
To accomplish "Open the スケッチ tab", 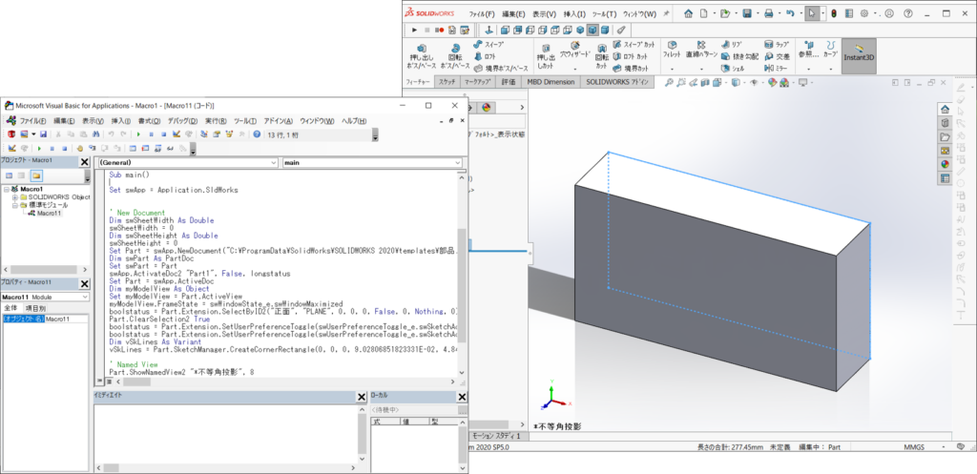I will coord(447,82).
